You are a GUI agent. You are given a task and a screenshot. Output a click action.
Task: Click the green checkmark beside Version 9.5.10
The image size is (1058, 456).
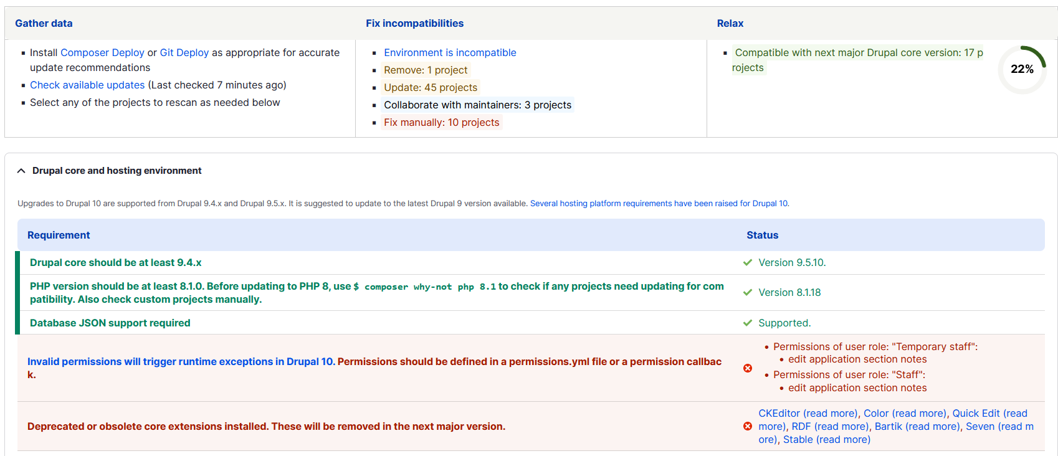tap(748, 263)
